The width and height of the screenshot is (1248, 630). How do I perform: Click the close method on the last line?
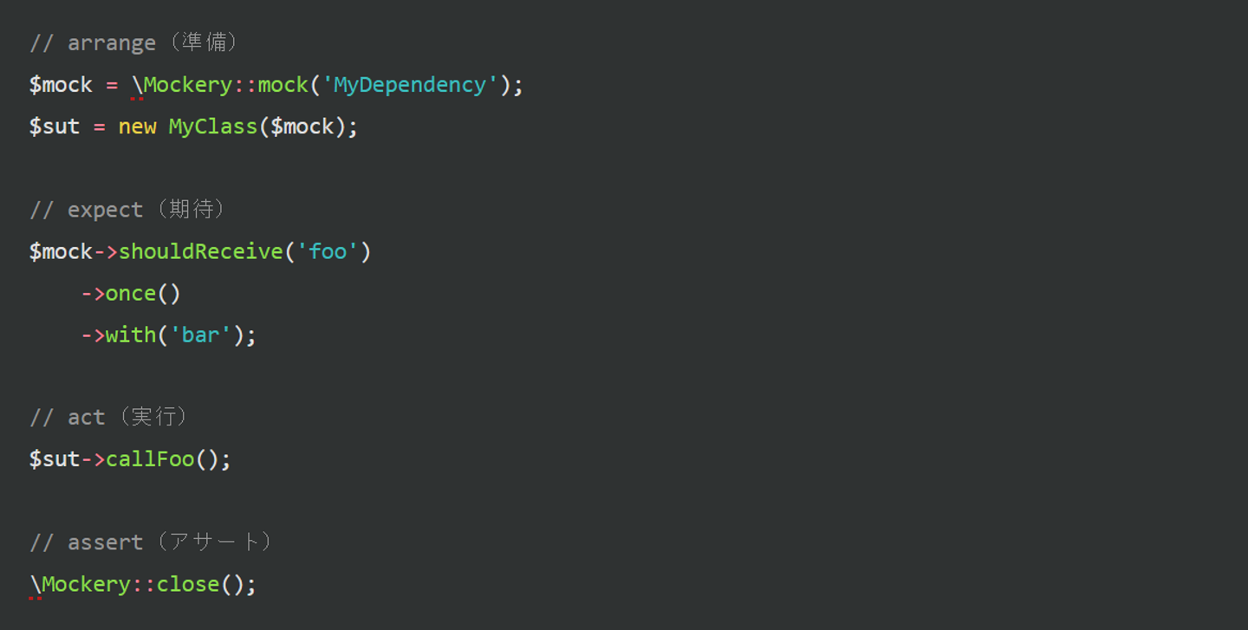[188, 584]
